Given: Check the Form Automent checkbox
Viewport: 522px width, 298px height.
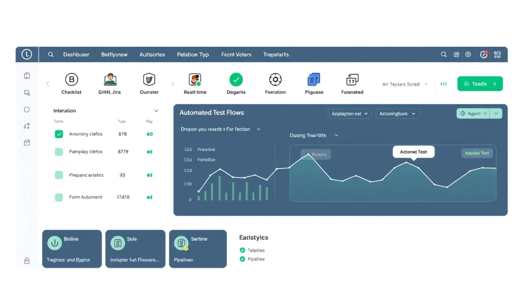Looking at the screenshot, I should pyautogui.click(x=58, y=197).
